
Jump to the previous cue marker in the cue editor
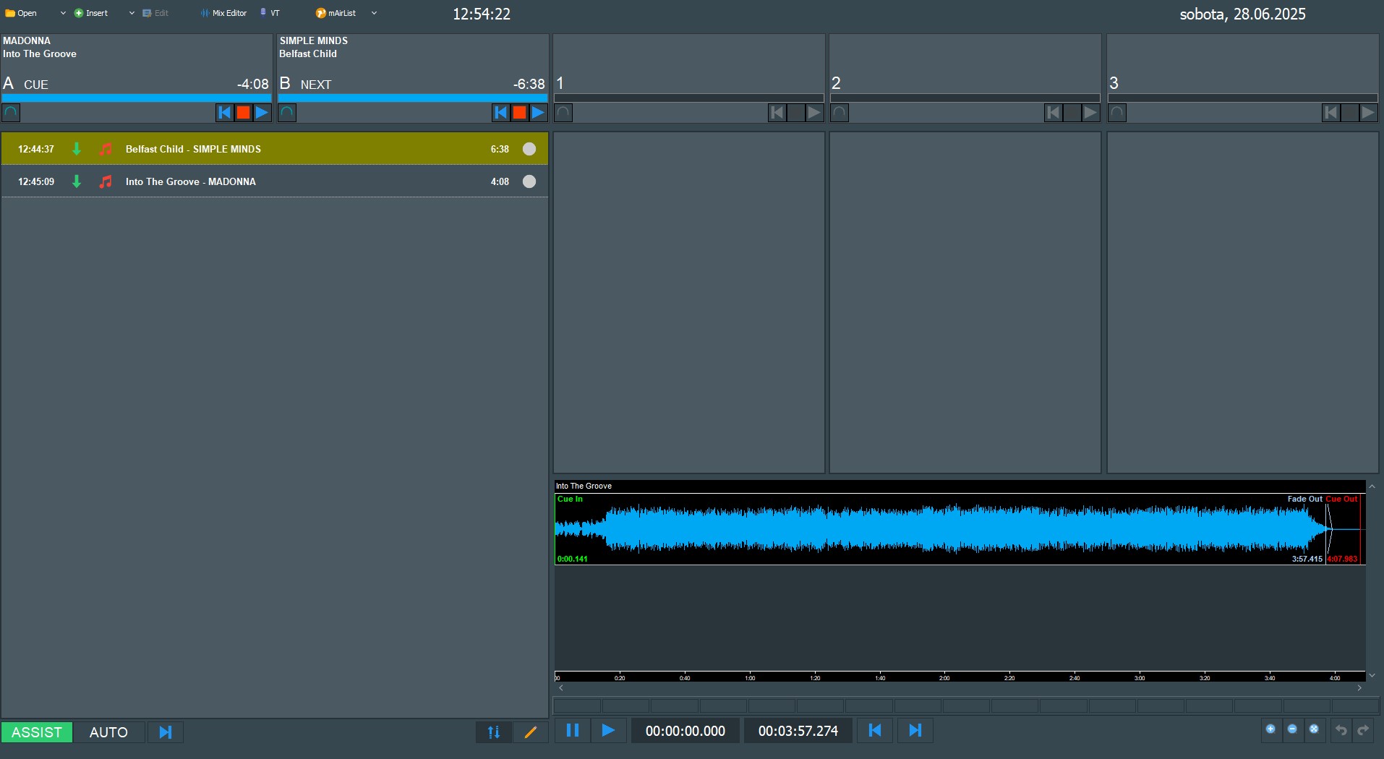[875, 731]
